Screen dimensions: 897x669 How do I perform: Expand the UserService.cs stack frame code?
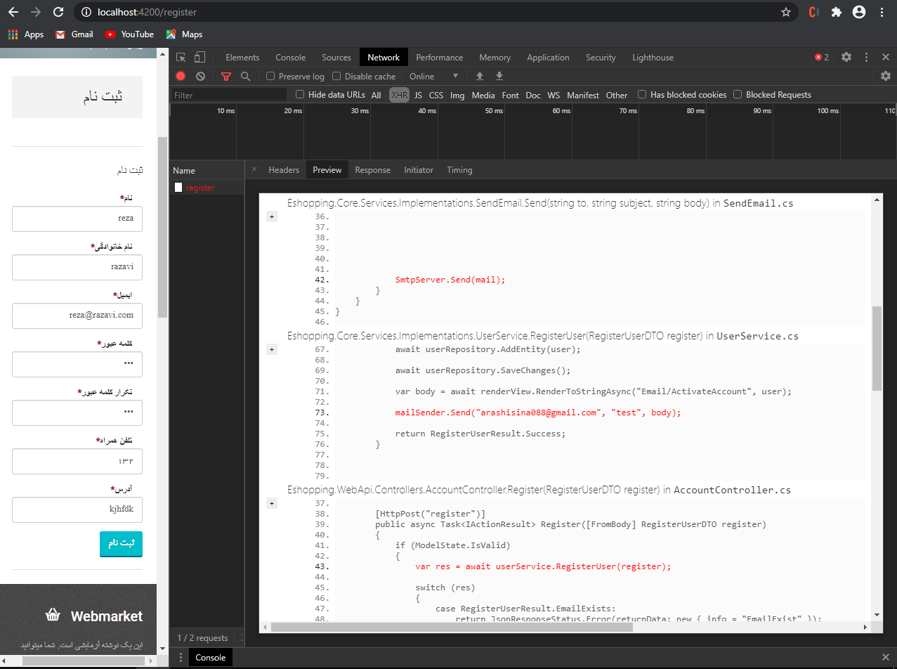pyautogui.click(x=272, y=349)
